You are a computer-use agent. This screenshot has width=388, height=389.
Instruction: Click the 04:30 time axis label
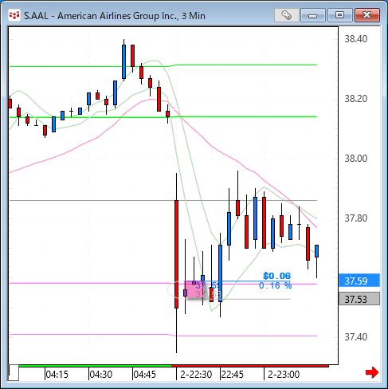[x=101, y=375]
